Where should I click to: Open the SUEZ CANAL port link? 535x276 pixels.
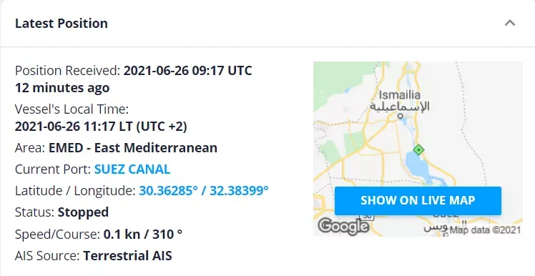pyautogui.click(x=132, y=169)
